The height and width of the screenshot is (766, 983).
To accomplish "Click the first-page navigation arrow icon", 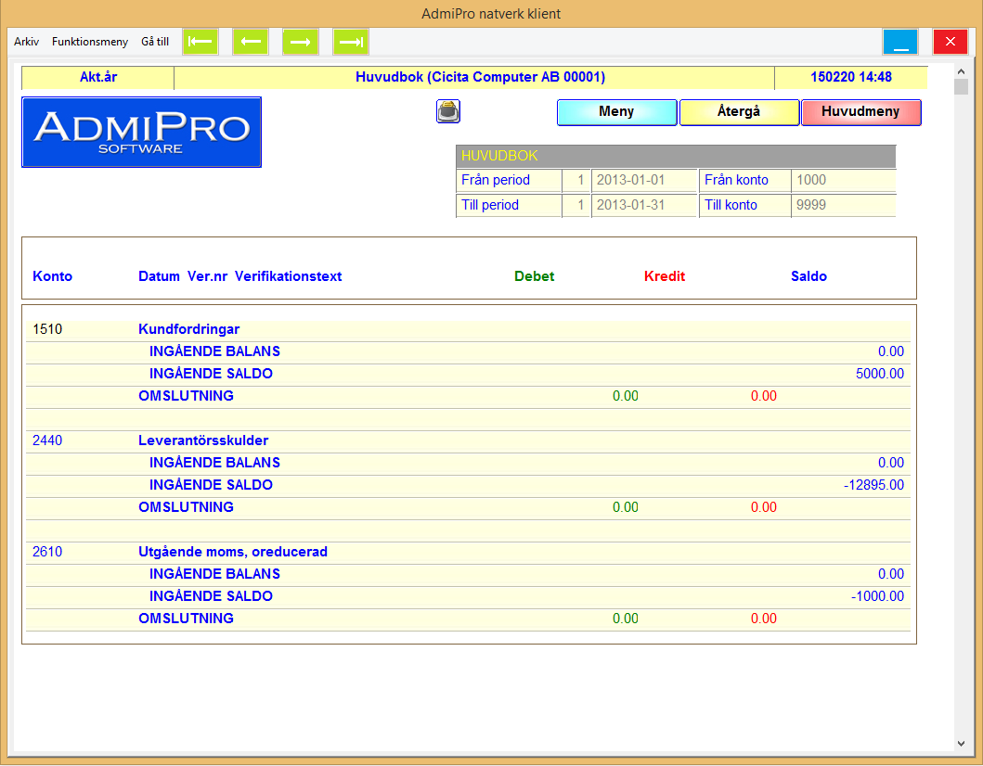I will (200, 42).
